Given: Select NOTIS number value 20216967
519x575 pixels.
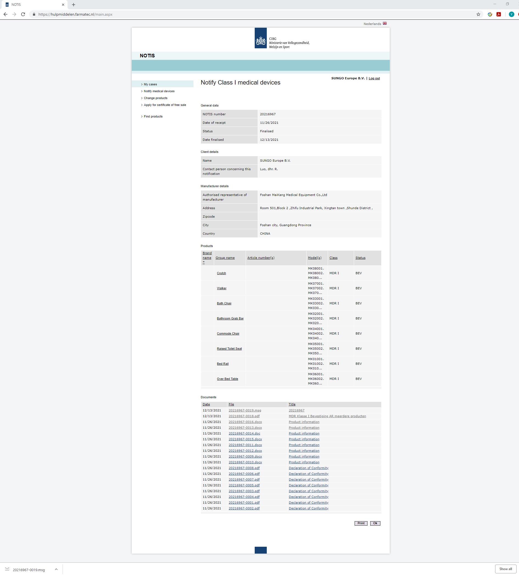Looking at the screenshot, I should 268,114.
